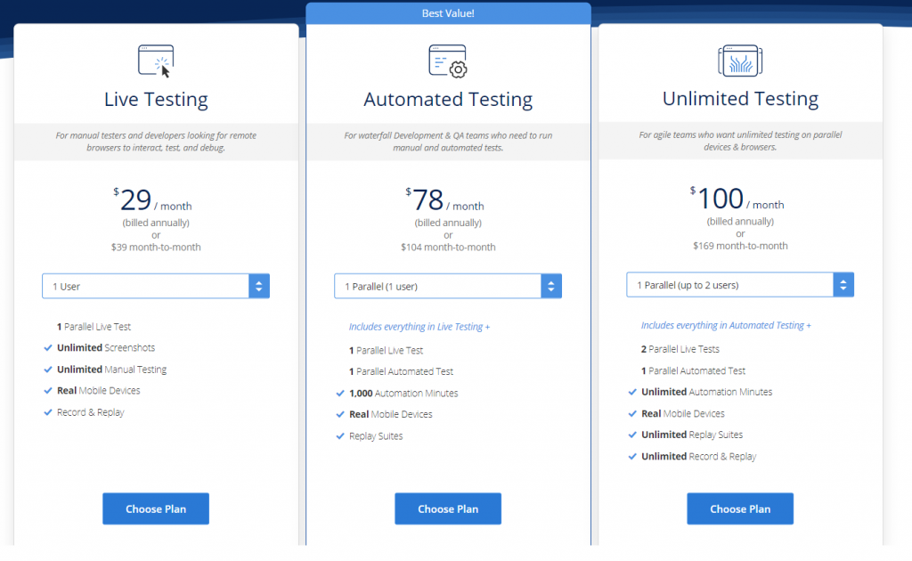
Task: Click Includes everything in Automated Testing + text
Action: coord(726,326)
